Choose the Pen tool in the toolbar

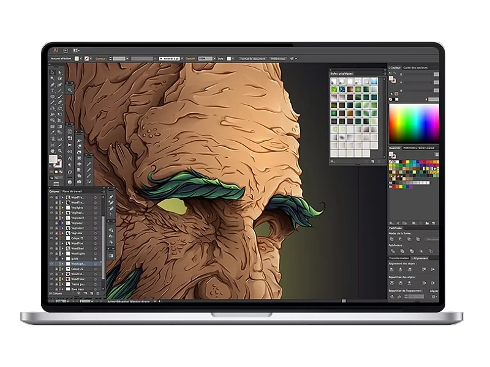[52, 84]
